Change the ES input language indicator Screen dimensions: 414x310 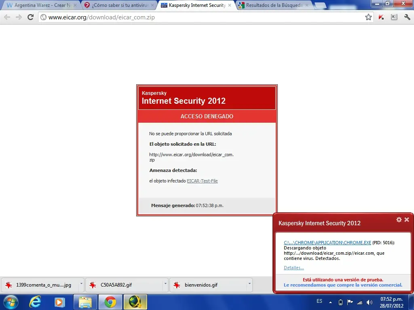click(x=319, y=301)
